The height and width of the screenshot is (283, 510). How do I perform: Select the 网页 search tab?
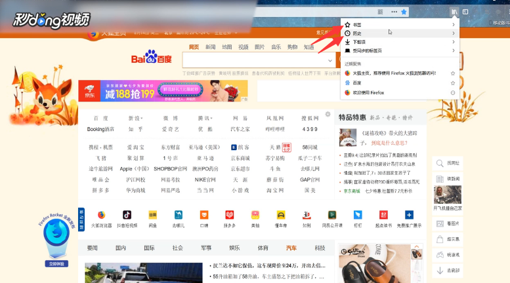point(194,47)
